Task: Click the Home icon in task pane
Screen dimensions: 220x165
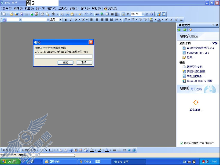Action: (191, 30)
